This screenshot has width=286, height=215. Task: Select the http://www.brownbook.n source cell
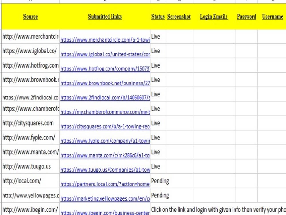31,80
